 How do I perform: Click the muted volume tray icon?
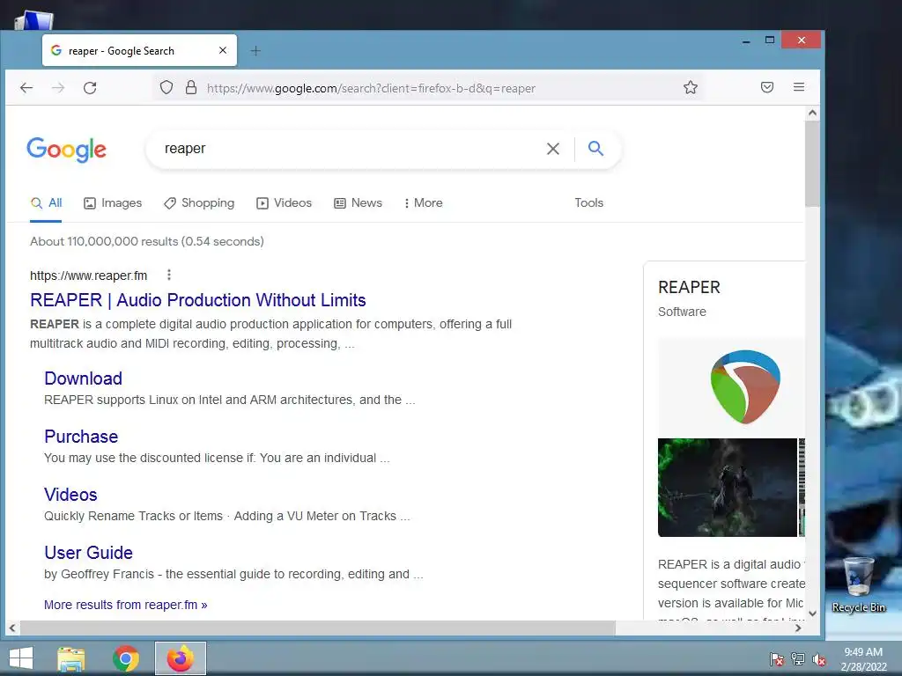[819, 659]
